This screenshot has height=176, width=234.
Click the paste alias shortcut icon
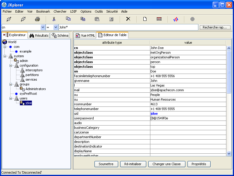pyautogui.click(x=111, y=19)
